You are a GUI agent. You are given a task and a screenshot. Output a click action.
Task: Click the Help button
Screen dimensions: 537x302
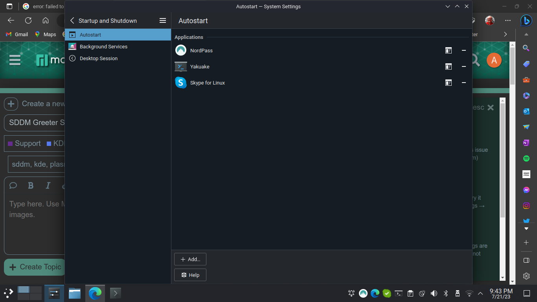(x=190, y=275)
